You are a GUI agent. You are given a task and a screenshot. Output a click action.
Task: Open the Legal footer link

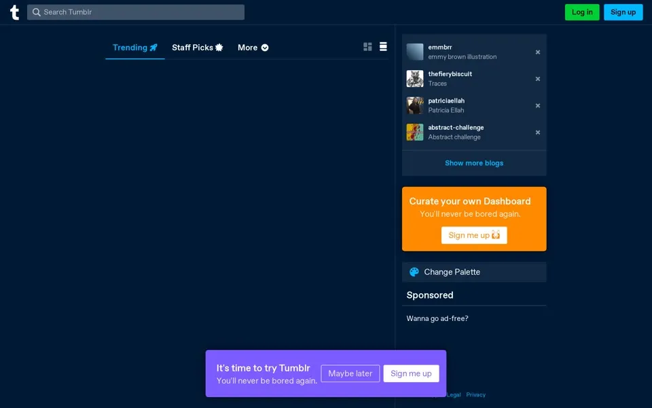[x=453, y=394]
